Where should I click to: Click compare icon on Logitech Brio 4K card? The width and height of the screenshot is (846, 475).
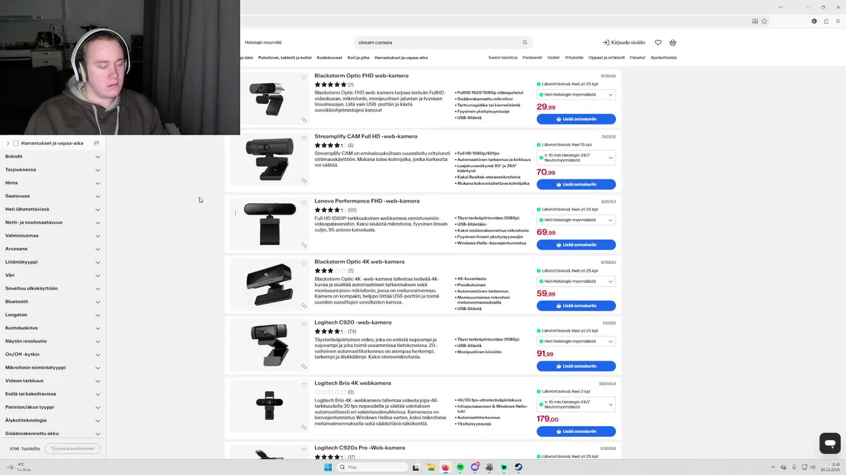pyautogui.click(x=304, y=427)
